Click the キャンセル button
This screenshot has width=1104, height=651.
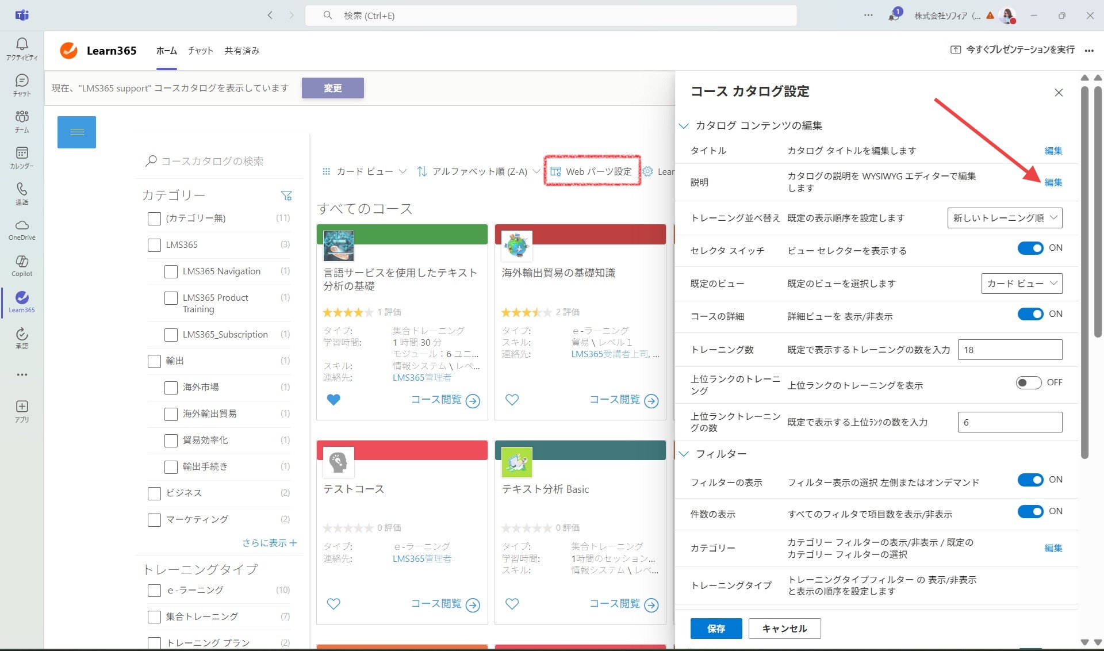tap(785, 629)
